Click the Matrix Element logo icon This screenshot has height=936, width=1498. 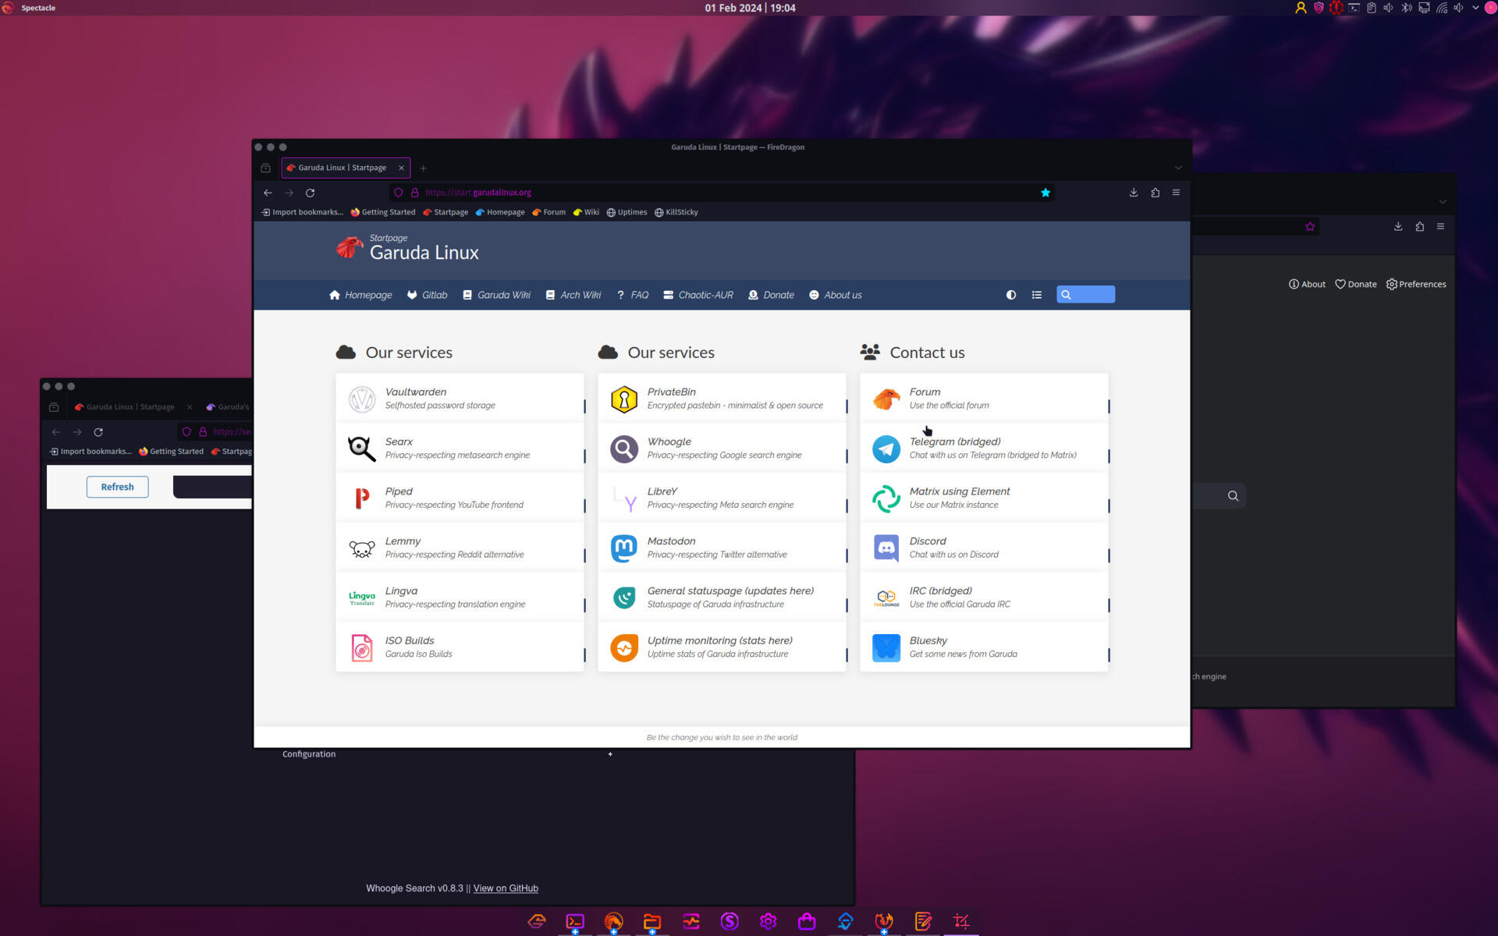point(886,499)
